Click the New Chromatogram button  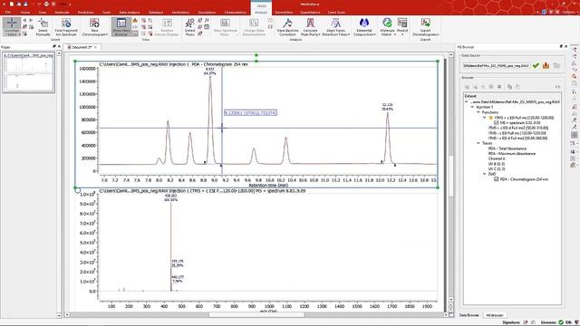click(94, 26)
